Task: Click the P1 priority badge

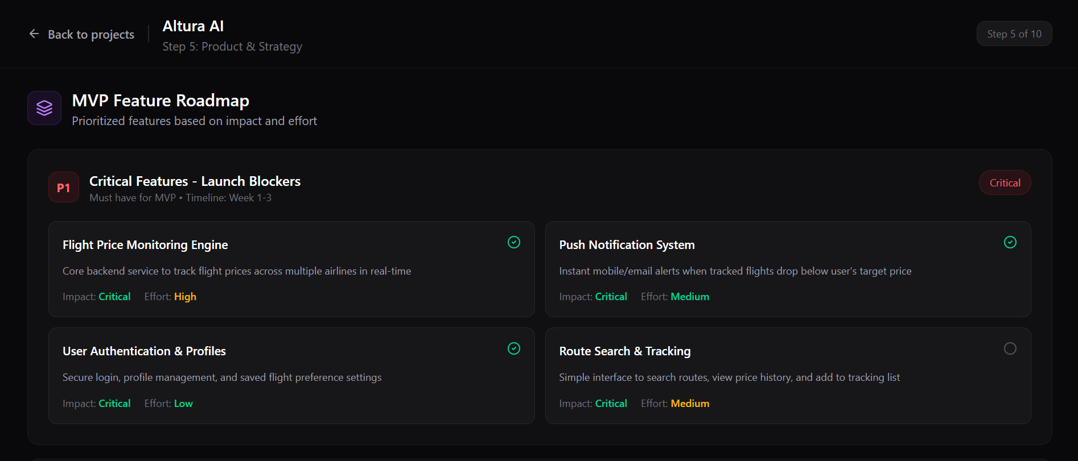Action: coord(64,187)
